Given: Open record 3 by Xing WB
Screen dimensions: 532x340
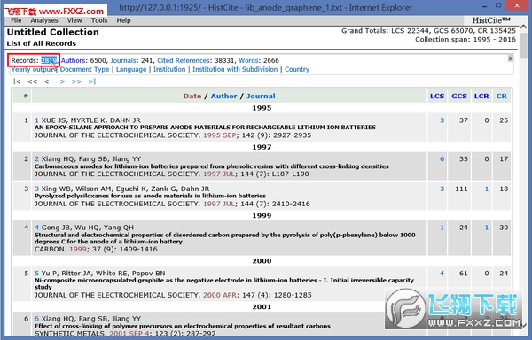Looking at the screenshot, I should 36,189.
